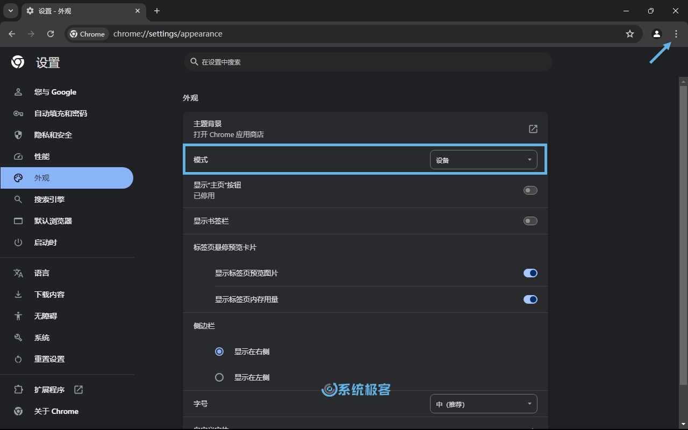Enable the 显示书签栏 switch

(x=531, y=221)
